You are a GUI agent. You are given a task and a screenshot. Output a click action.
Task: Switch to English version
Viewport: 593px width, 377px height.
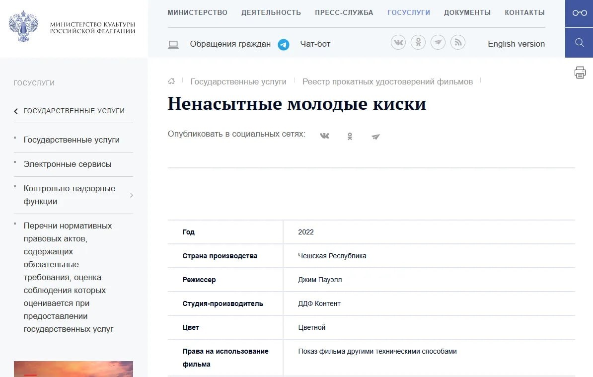tap(516, 44)
